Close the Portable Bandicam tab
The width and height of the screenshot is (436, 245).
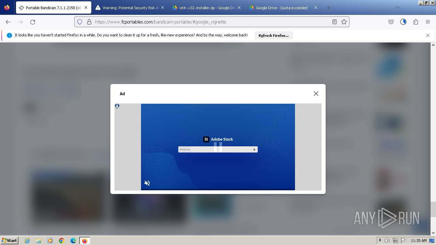pyautogui.click(x=86, y=7)
